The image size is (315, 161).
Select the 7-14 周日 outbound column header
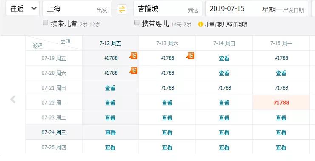tap(224, 43)
